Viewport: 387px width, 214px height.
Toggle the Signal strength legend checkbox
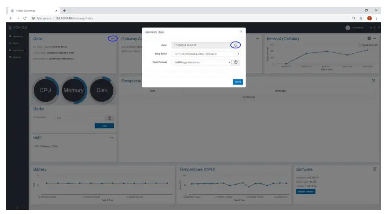360,45
